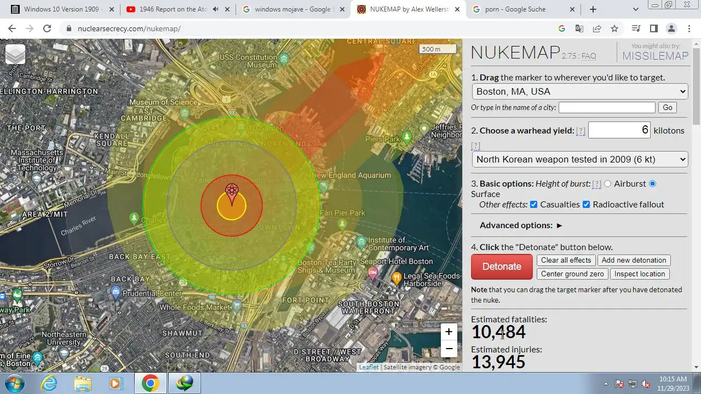Toggle the Casualties checkbox
The height and width of the screenshot is (394, 701).
[533, 205]
